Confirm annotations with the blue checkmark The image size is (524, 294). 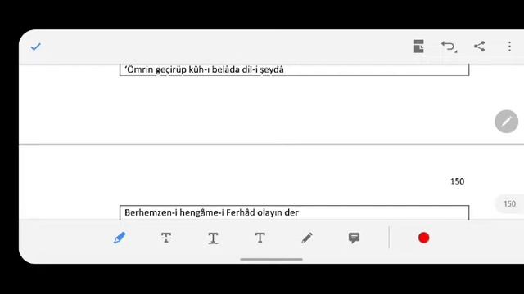[35, 47]
